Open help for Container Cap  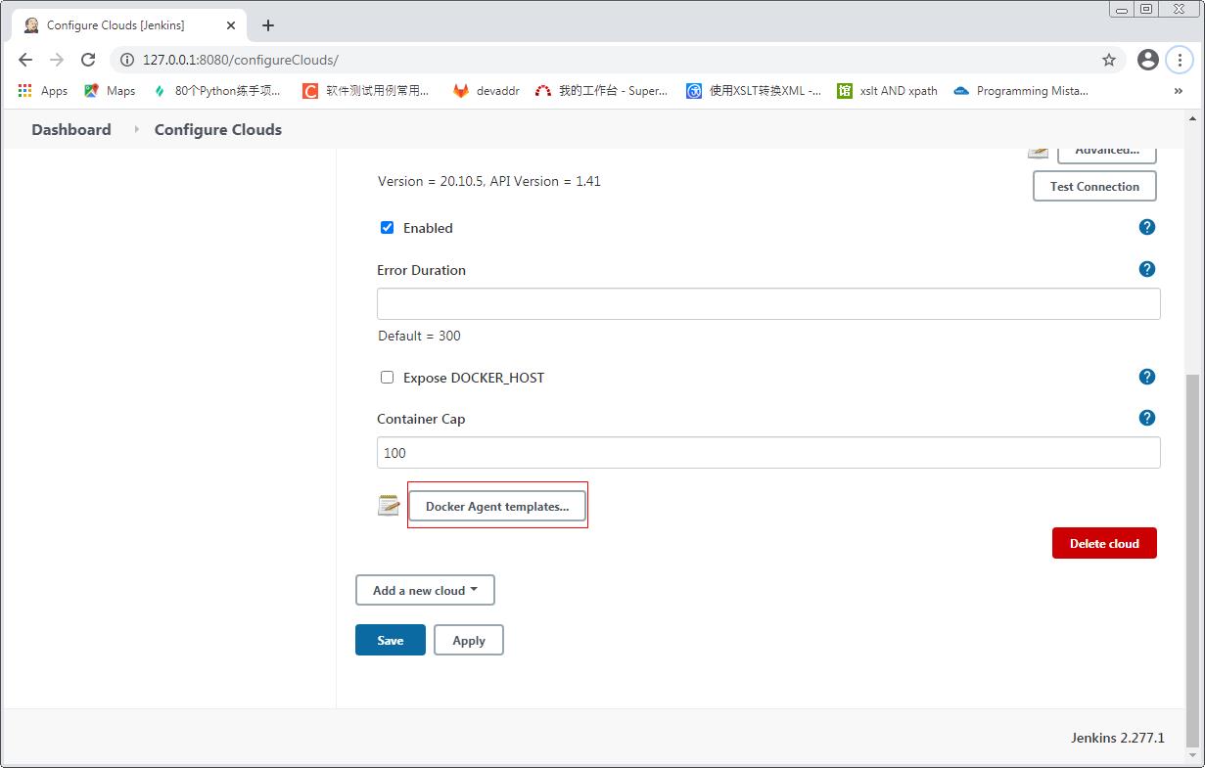(1147, 418)
